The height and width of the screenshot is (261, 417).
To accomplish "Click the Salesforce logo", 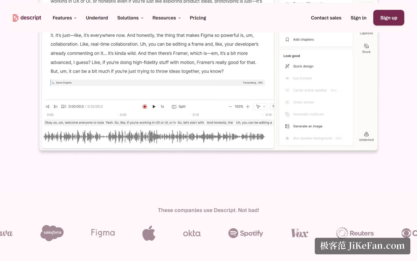I will pos(52,233).
